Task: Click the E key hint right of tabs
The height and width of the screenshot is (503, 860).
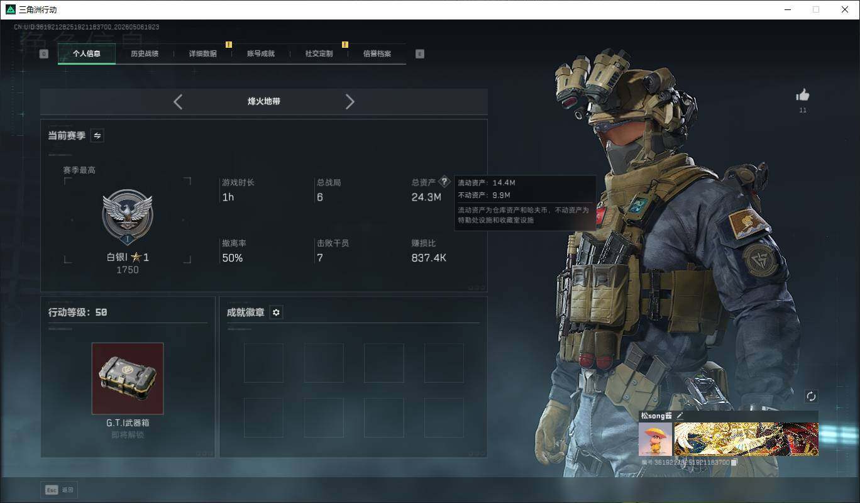Action: pyautogui.click(x=420, y=54)
